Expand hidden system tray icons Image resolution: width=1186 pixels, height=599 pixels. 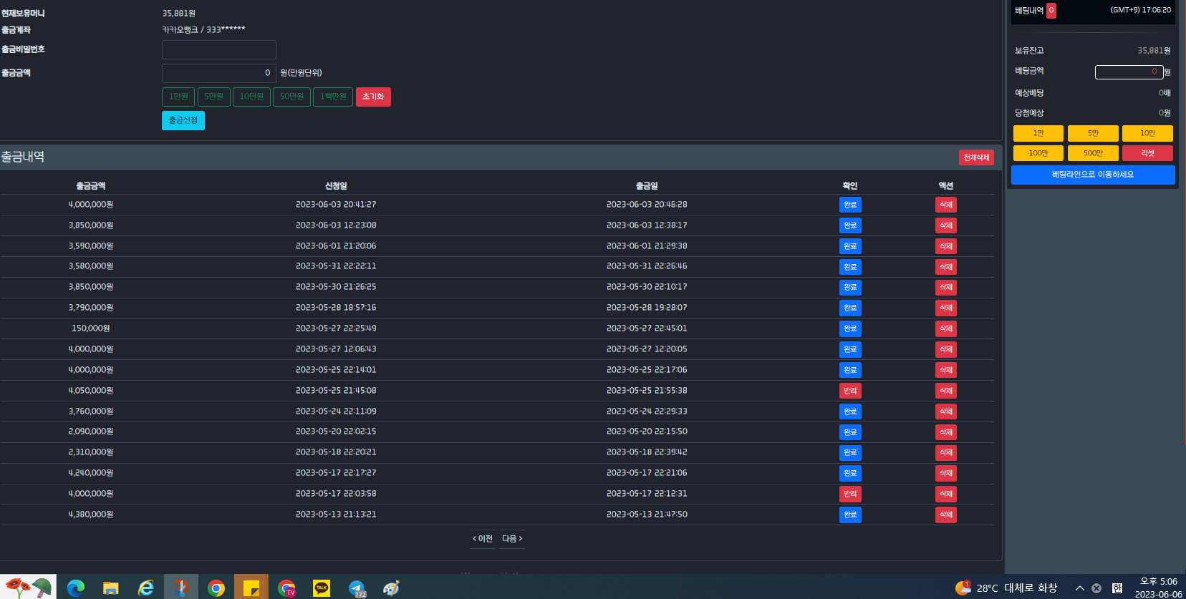[x=1080, y=588]
